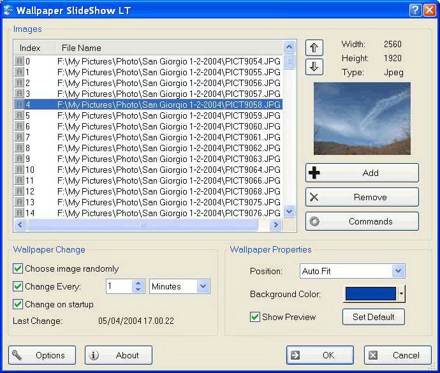
Task: Click Set Default button
Action: click(x=374, y=317)
